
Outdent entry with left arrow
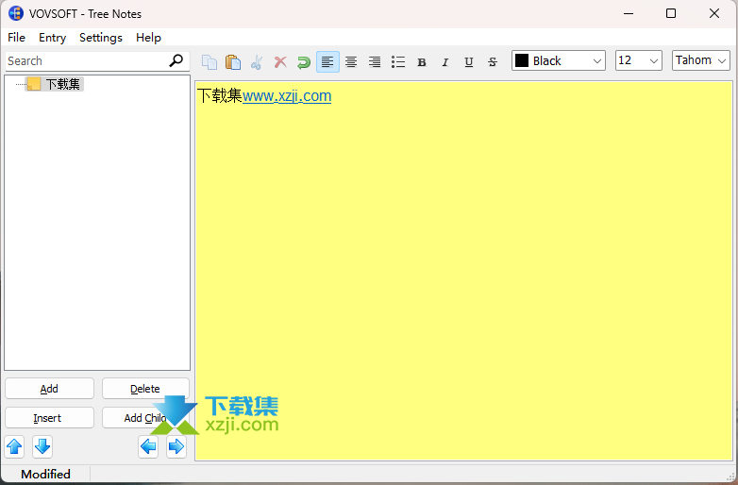(148, 446)
